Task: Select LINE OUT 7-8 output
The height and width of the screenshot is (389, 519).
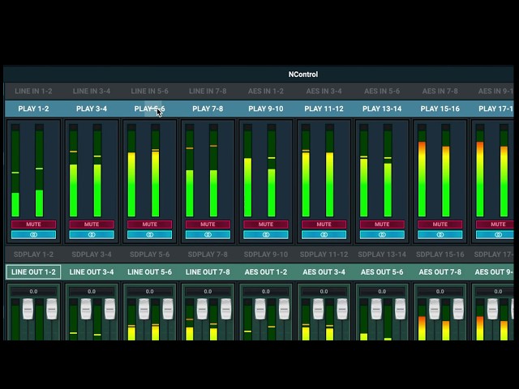Action: 208,272
